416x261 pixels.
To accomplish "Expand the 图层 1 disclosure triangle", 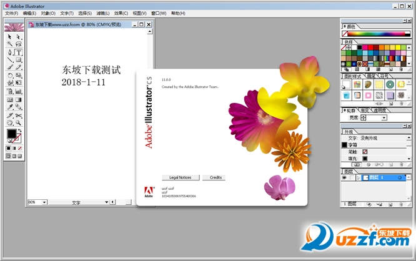I will click(x=359, y=177).
